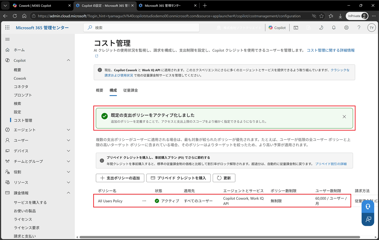Open 請求と支払い in sidebar
The image size is (379, 240).
[x=25, y=236]
